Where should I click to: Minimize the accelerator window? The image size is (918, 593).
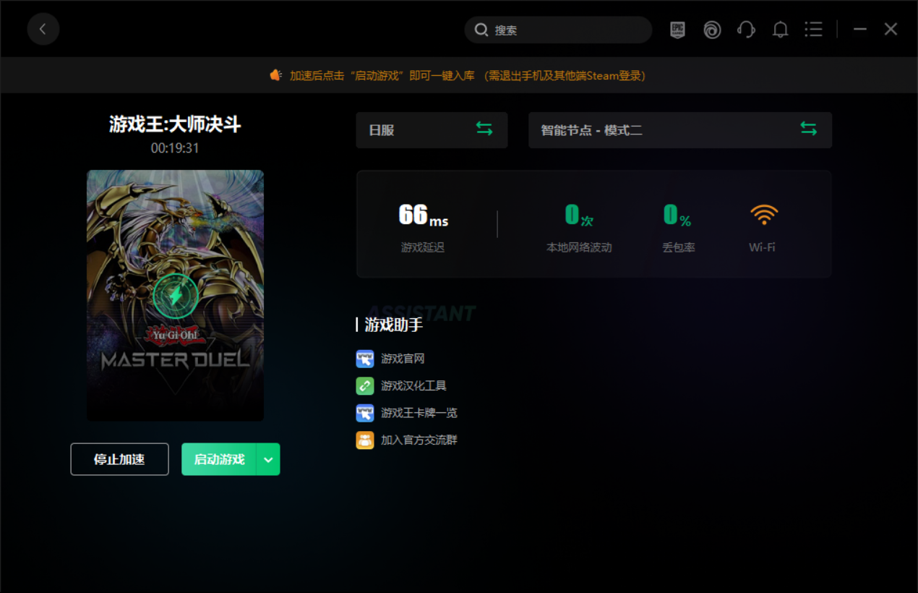[x=860, y=29]
